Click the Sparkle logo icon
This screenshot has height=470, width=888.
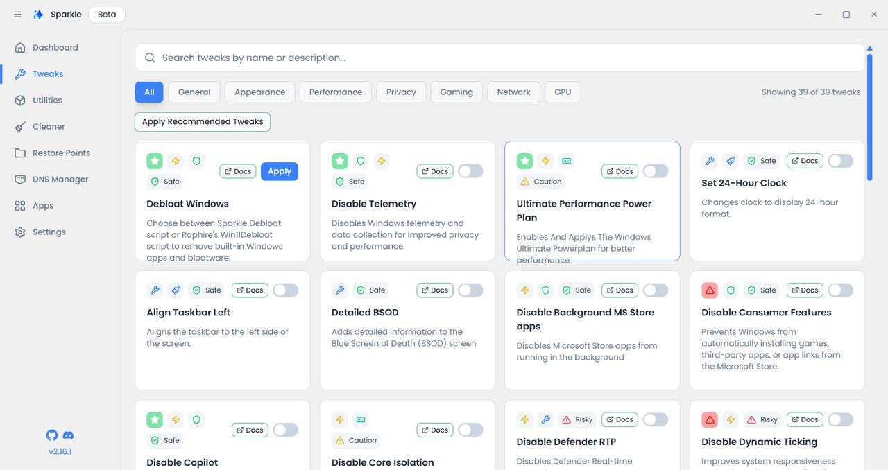(x=39, y=15)
